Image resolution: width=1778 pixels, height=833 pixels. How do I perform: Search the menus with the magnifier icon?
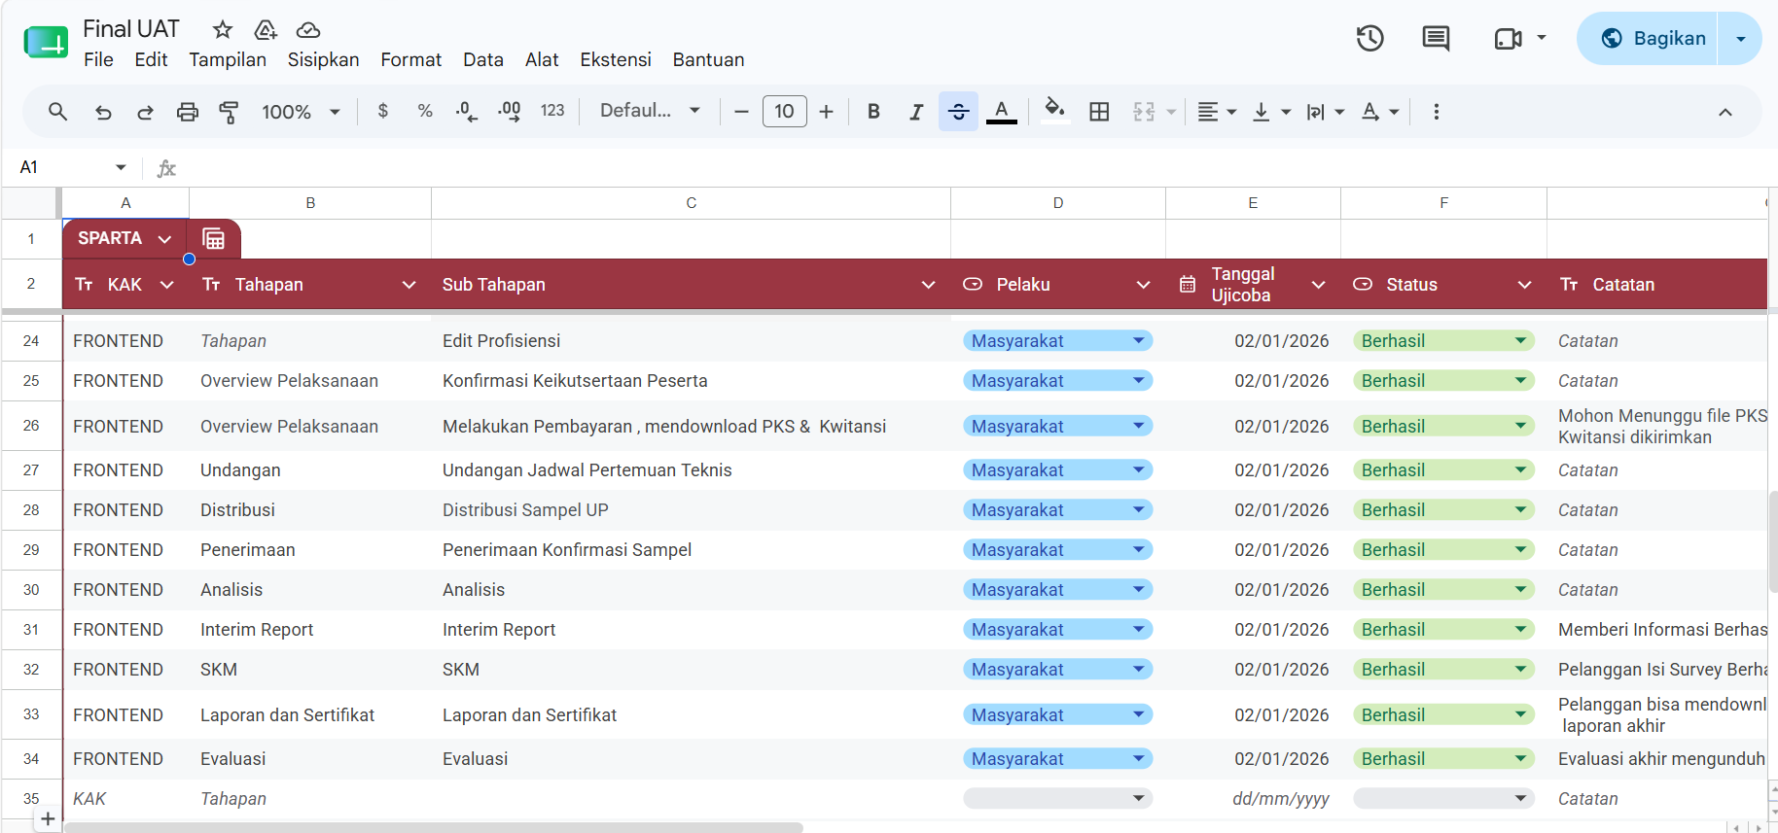[58, 112]
